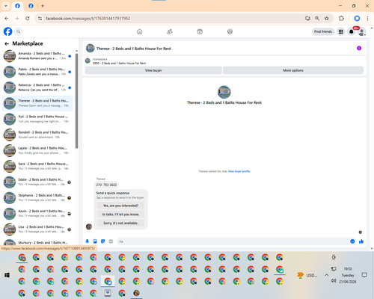Focus the message input field

coord(233,241)
